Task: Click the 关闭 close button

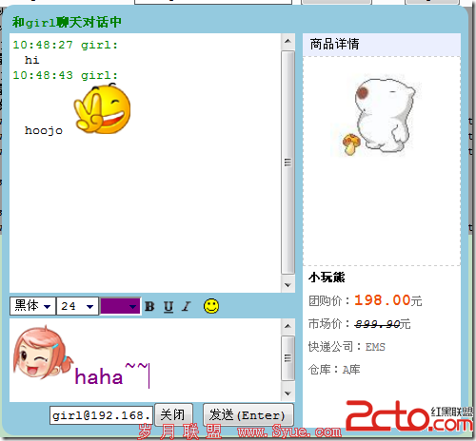Action: [173, 414]
